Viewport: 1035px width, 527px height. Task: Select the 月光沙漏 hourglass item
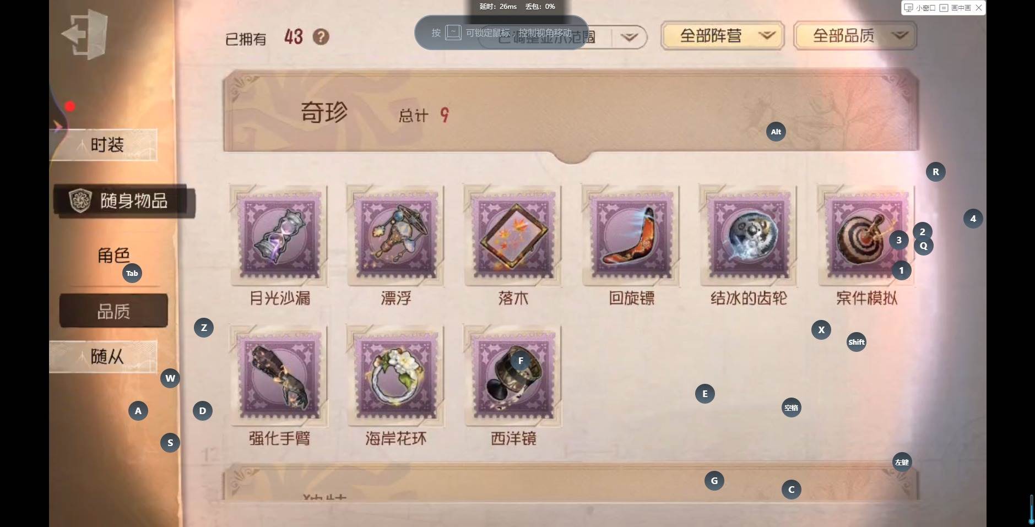coord(279,235)
